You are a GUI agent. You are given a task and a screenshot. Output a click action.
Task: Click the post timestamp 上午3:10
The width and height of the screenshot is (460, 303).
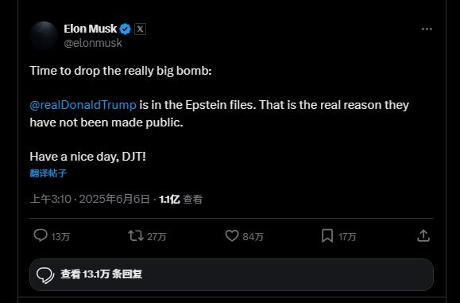[x=51, y=199]
